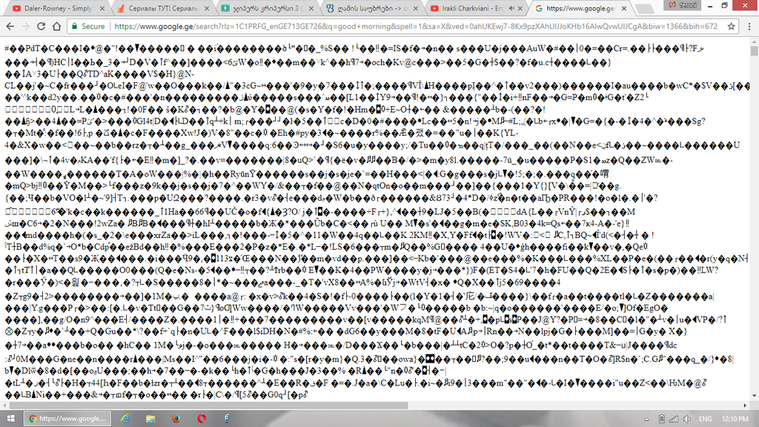The height and width of the screenshot is (427, 759).
Task: Open the 12:10 PM clock
Action: (x=735, y=419)
